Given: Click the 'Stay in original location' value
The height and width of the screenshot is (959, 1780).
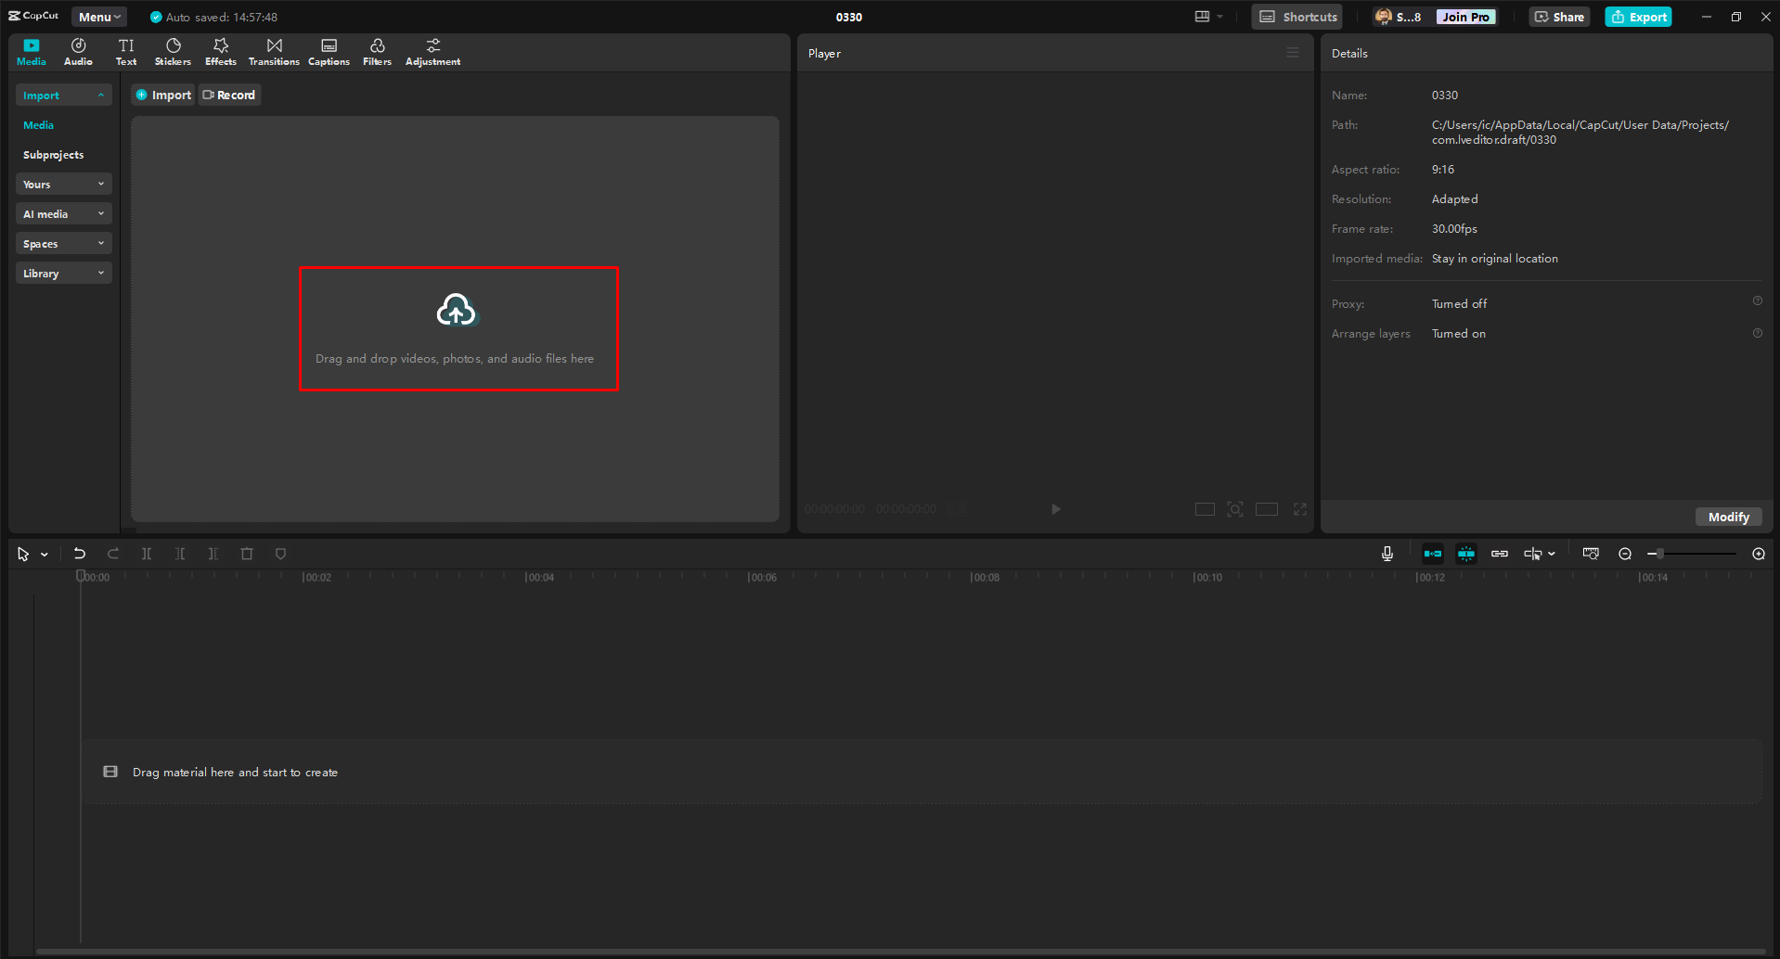Looking at the screenshot, I should 1494,259.
